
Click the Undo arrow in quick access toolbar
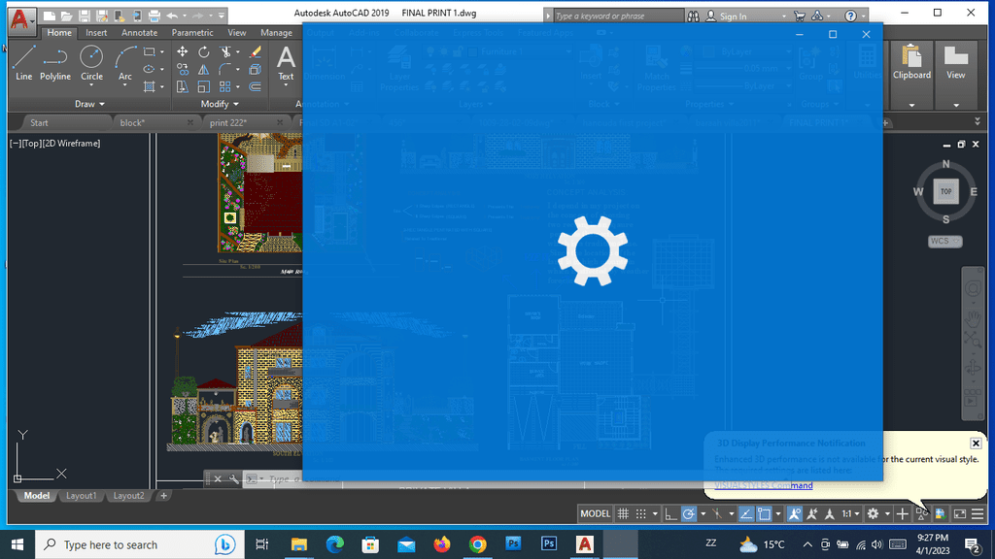[x=172, y=16]
